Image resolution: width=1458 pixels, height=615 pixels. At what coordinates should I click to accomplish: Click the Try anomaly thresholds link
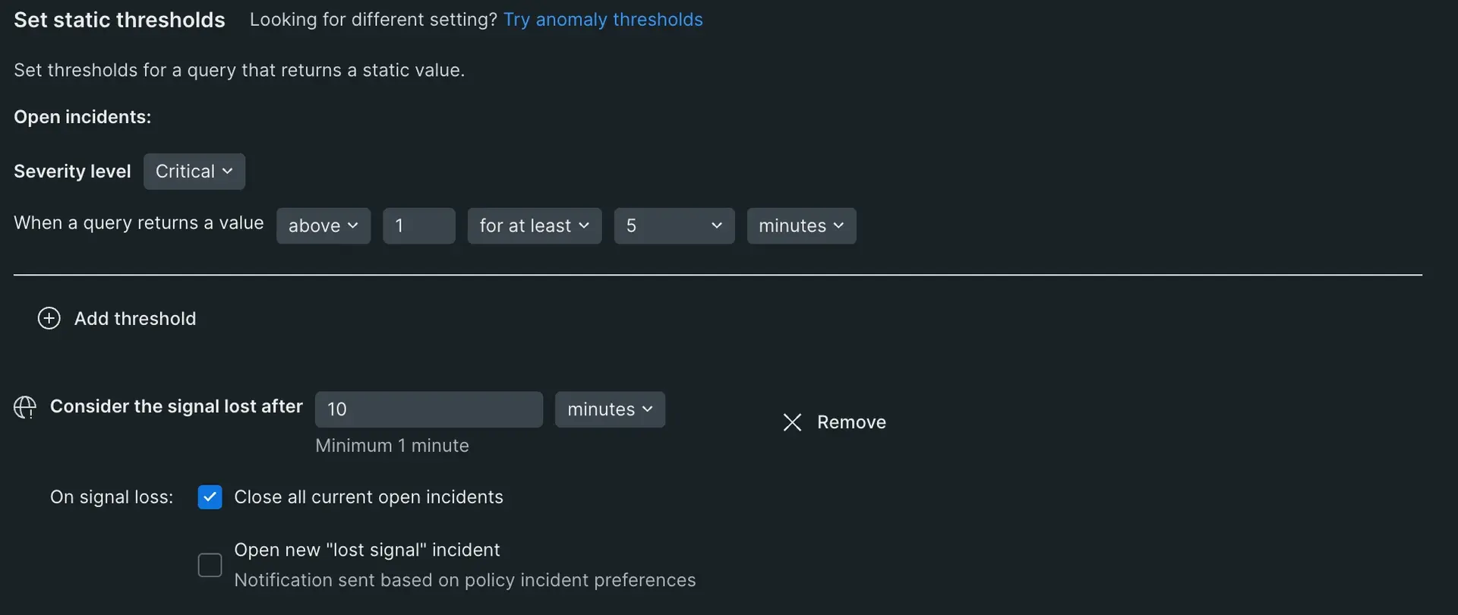[x=603, y=20]
